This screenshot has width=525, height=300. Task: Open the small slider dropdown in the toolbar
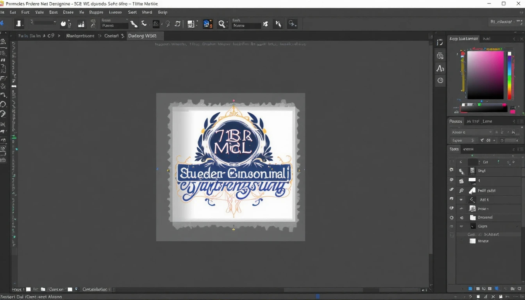point(43,23)
